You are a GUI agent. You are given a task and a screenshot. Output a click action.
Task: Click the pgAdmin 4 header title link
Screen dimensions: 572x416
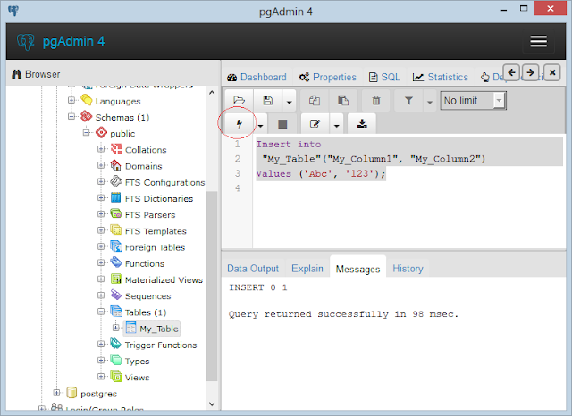(73, 42)
